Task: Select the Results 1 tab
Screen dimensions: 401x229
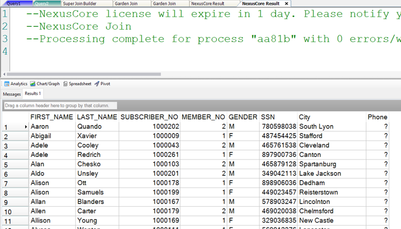Action: point(33,94)
